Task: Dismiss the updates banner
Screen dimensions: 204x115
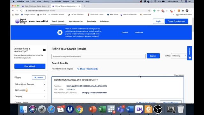Action: (125, 33)
